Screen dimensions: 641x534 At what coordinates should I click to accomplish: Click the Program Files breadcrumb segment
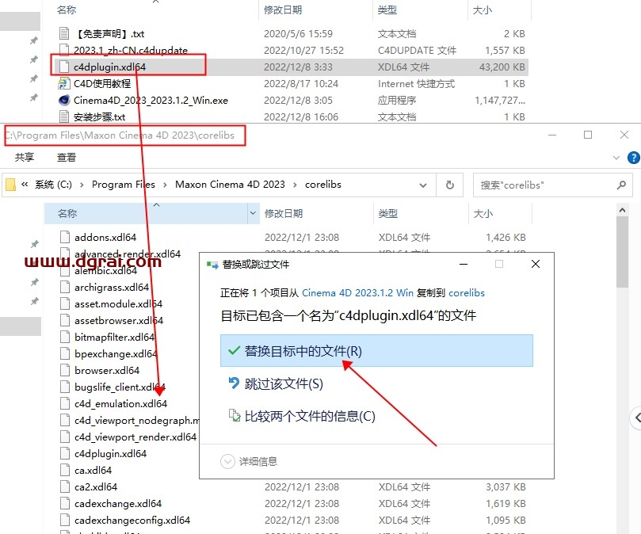[x=123, y=185]
